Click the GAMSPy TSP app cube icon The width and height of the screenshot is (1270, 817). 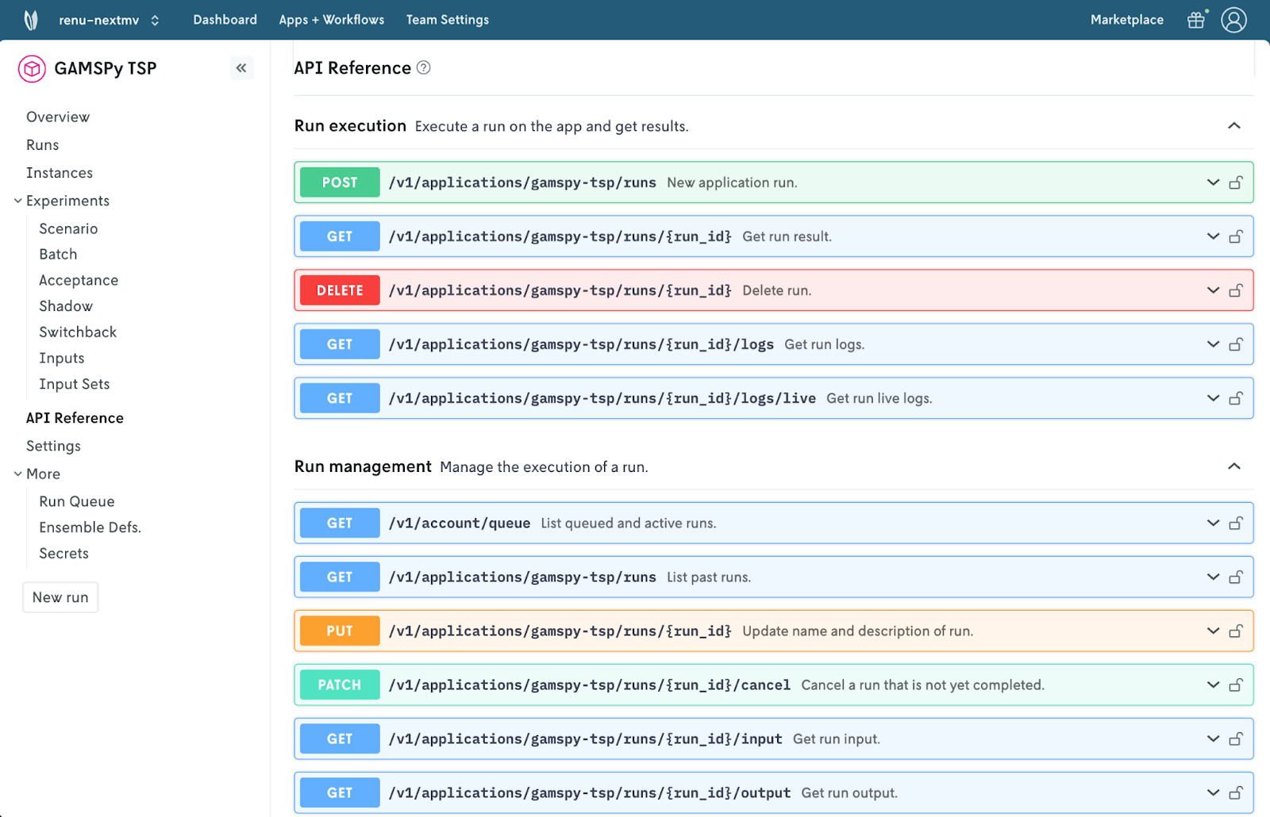point(32,69)
